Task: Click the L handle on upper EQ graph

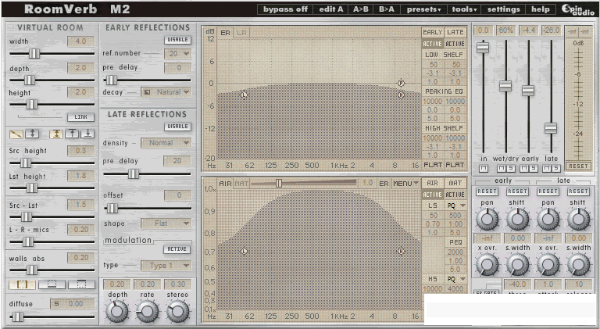Action: 244,95
